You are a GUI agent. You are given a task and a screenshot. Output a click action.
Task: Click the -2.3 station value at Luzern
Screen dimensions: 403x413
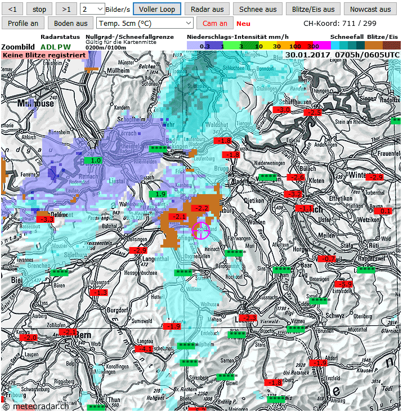tap(248, 318)
